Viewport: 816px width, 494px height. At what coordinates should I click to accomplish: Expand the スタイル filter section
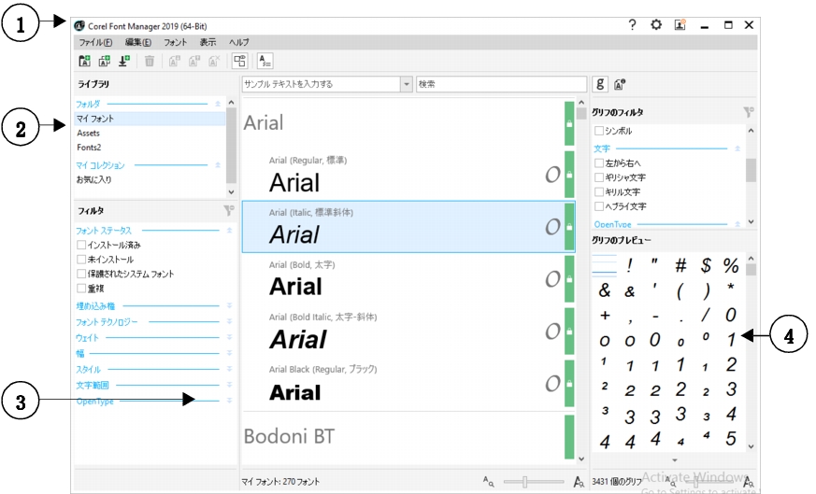tap(229, 370)
